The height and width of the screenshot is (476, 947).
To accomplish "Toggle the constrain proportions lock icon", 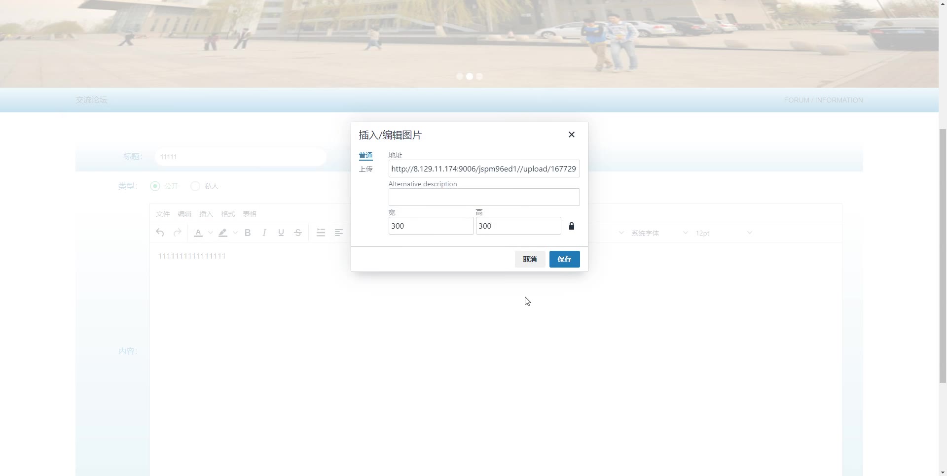I will [572, 226].
